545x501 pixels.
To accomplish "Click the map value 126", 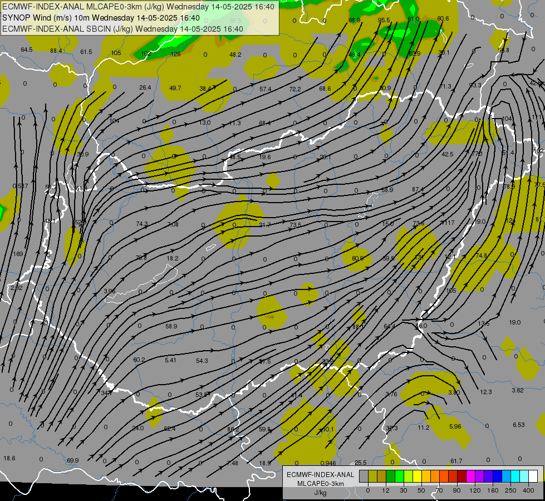I will point(175,54).
